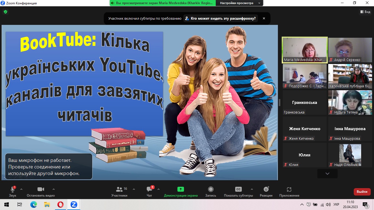This screenshot has height=210, width=374.
Task: Stop video with Остановить видео
Action: click(41, 191)
